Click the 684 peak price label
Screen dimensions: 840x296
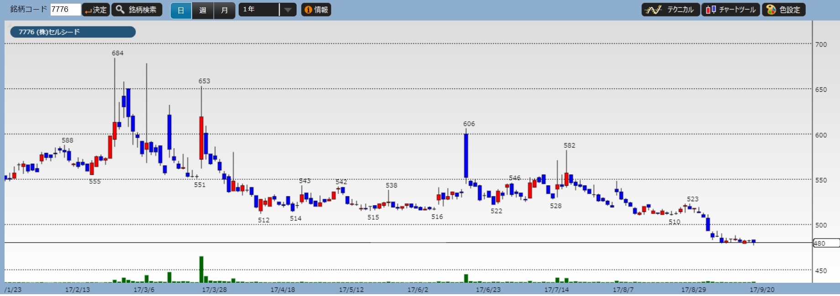click(x=118, y=53)
